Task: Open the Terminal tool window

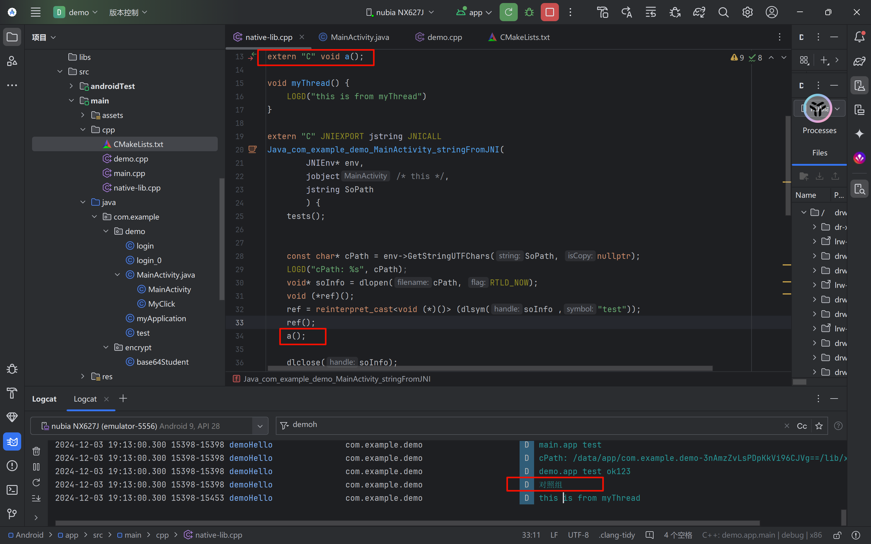Action: click(12, 490)
